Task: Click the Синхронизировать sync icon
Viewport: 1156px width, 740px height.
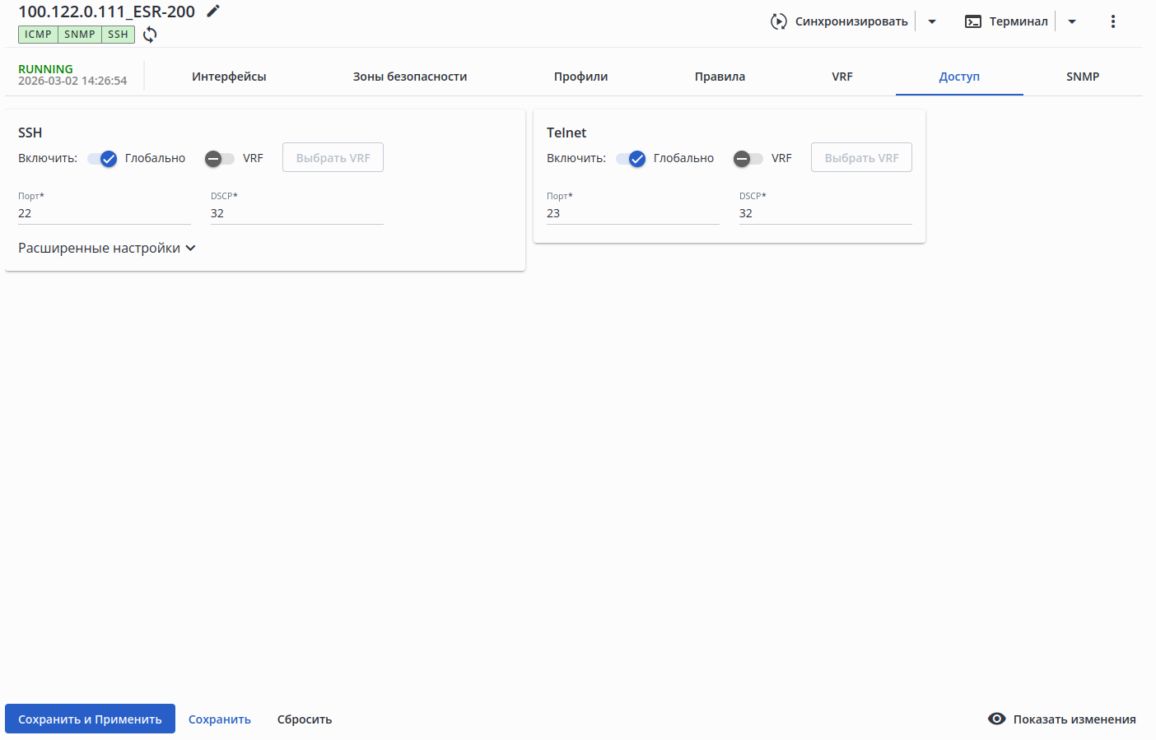Action: tap(779, 21)
